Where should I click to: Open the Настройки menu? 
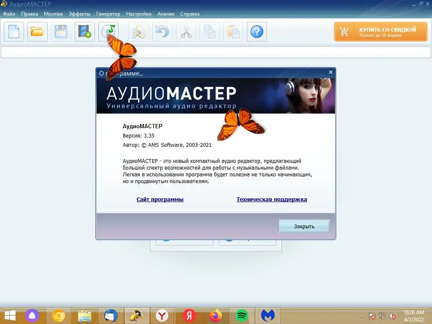tap(138, 14)
